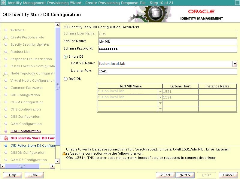The height and width of the screenshot is (179, 240).
Task: Click the ORA-12514 error message text
Action: click(x=141, y=158)
